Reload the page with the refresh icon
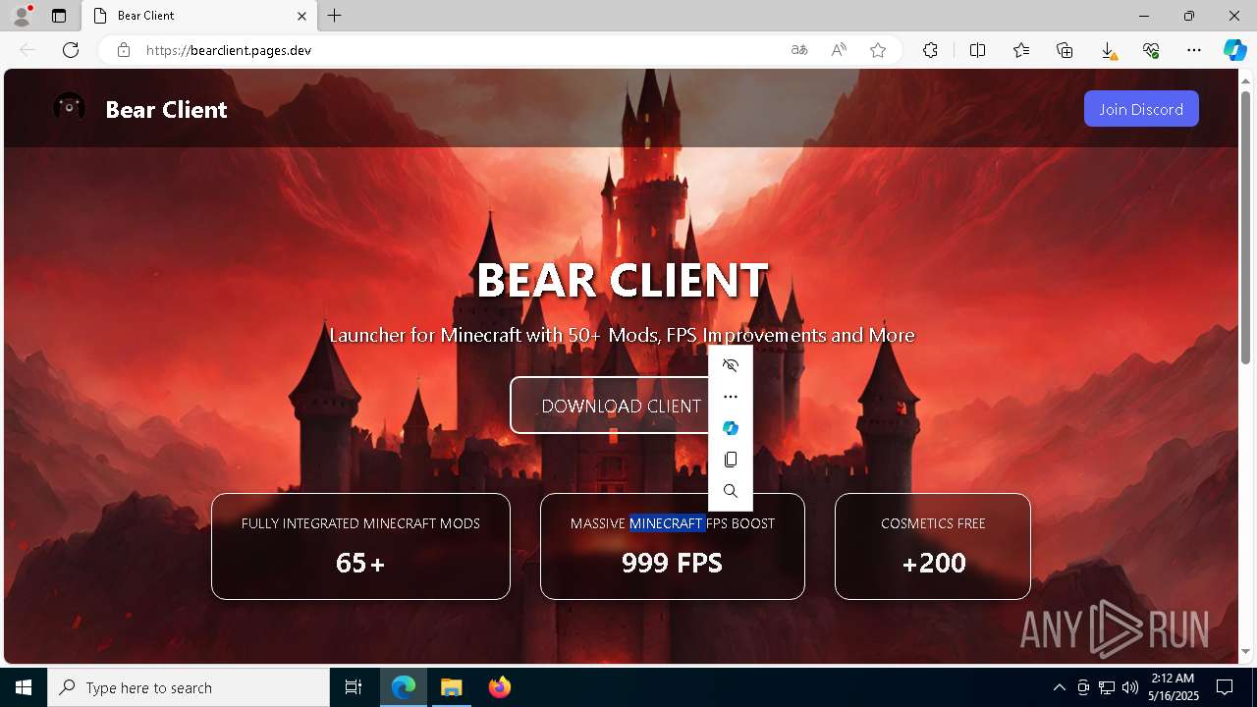 tap(71, 50)
